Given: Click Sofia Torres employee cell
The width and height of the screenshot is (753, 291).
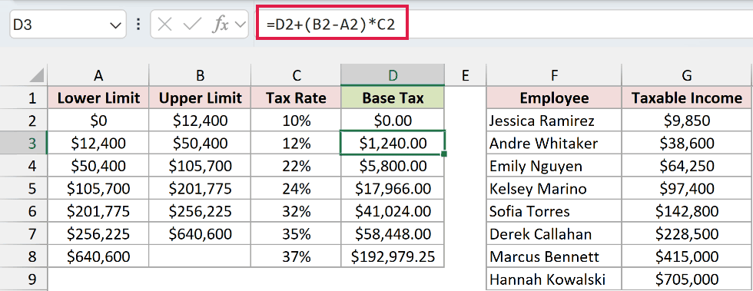Looking at the screenshot, I should tap(554, 211).
